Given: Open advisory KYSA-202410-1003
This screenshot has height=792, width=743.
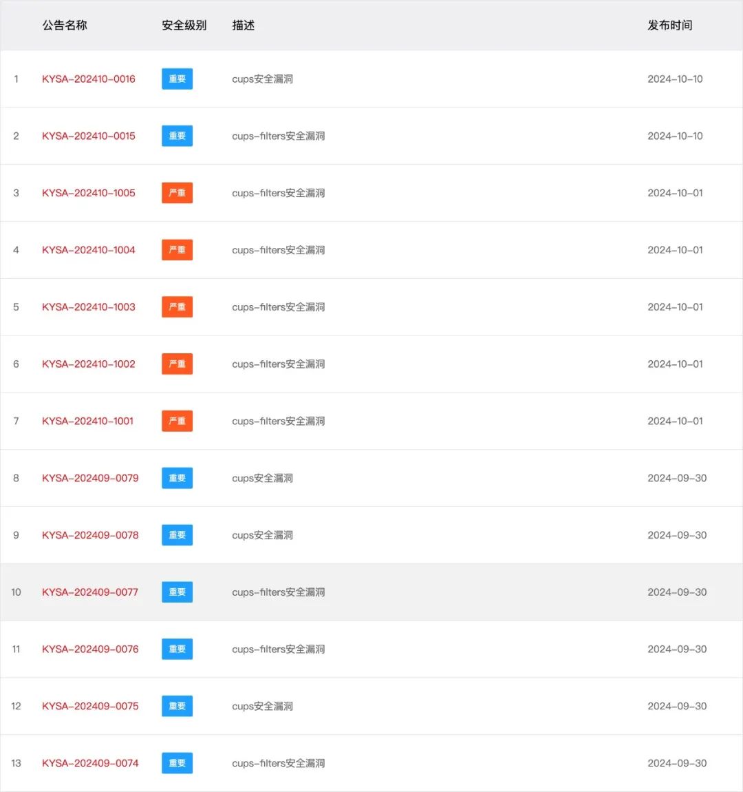Looking at the screenshot, I should coord(88,307).
